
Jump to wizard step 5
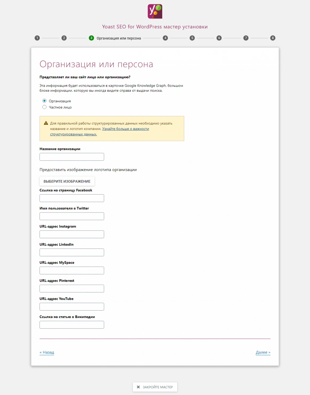[192, 38]
